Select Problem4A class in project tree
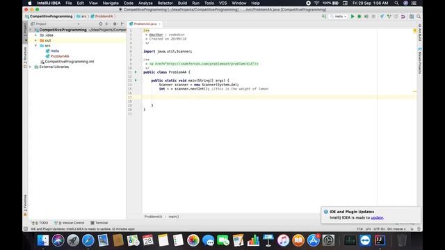 57,56
